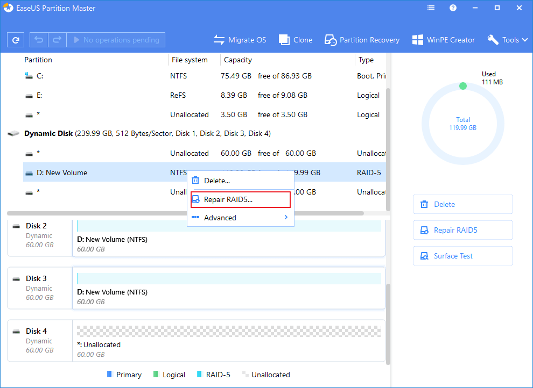Choose Repair RAID5... from the context menu
Image resolution: width=533 pixels, height=388 pixels.
[x=241, y=199]
